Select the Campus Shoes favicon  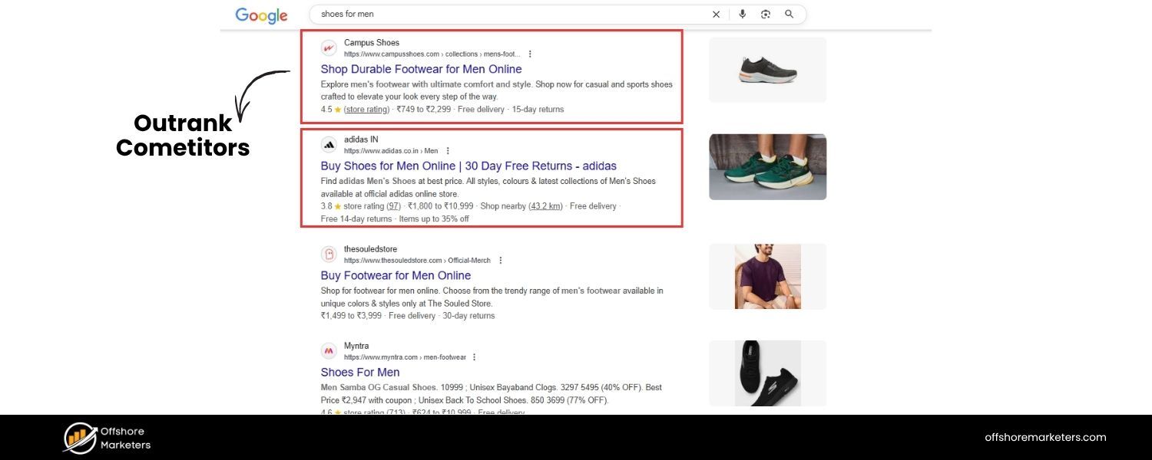329,48
